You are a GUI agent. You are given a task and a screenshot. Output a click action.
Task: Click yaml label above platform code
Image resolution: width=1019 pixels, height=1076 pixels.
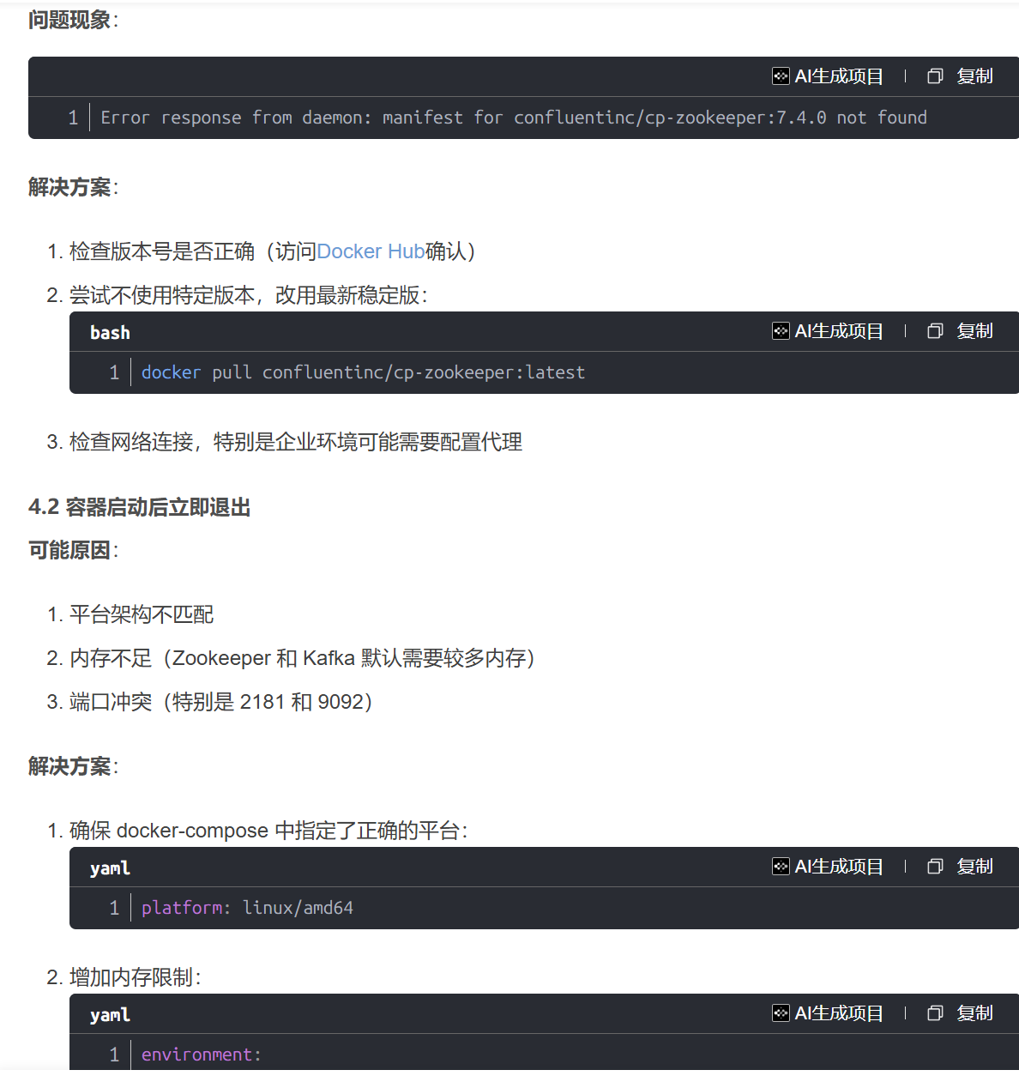[110, 868]
